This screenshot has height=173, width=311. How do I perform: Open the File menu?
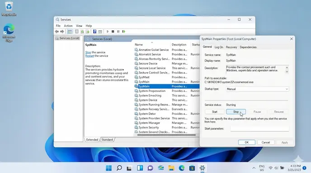[x=58, y=26]
